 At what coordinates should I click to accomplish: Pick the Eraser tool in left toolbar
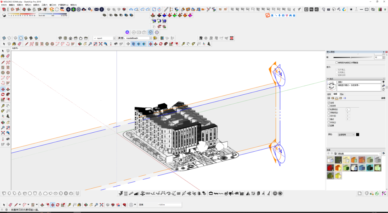pos(8,56)
